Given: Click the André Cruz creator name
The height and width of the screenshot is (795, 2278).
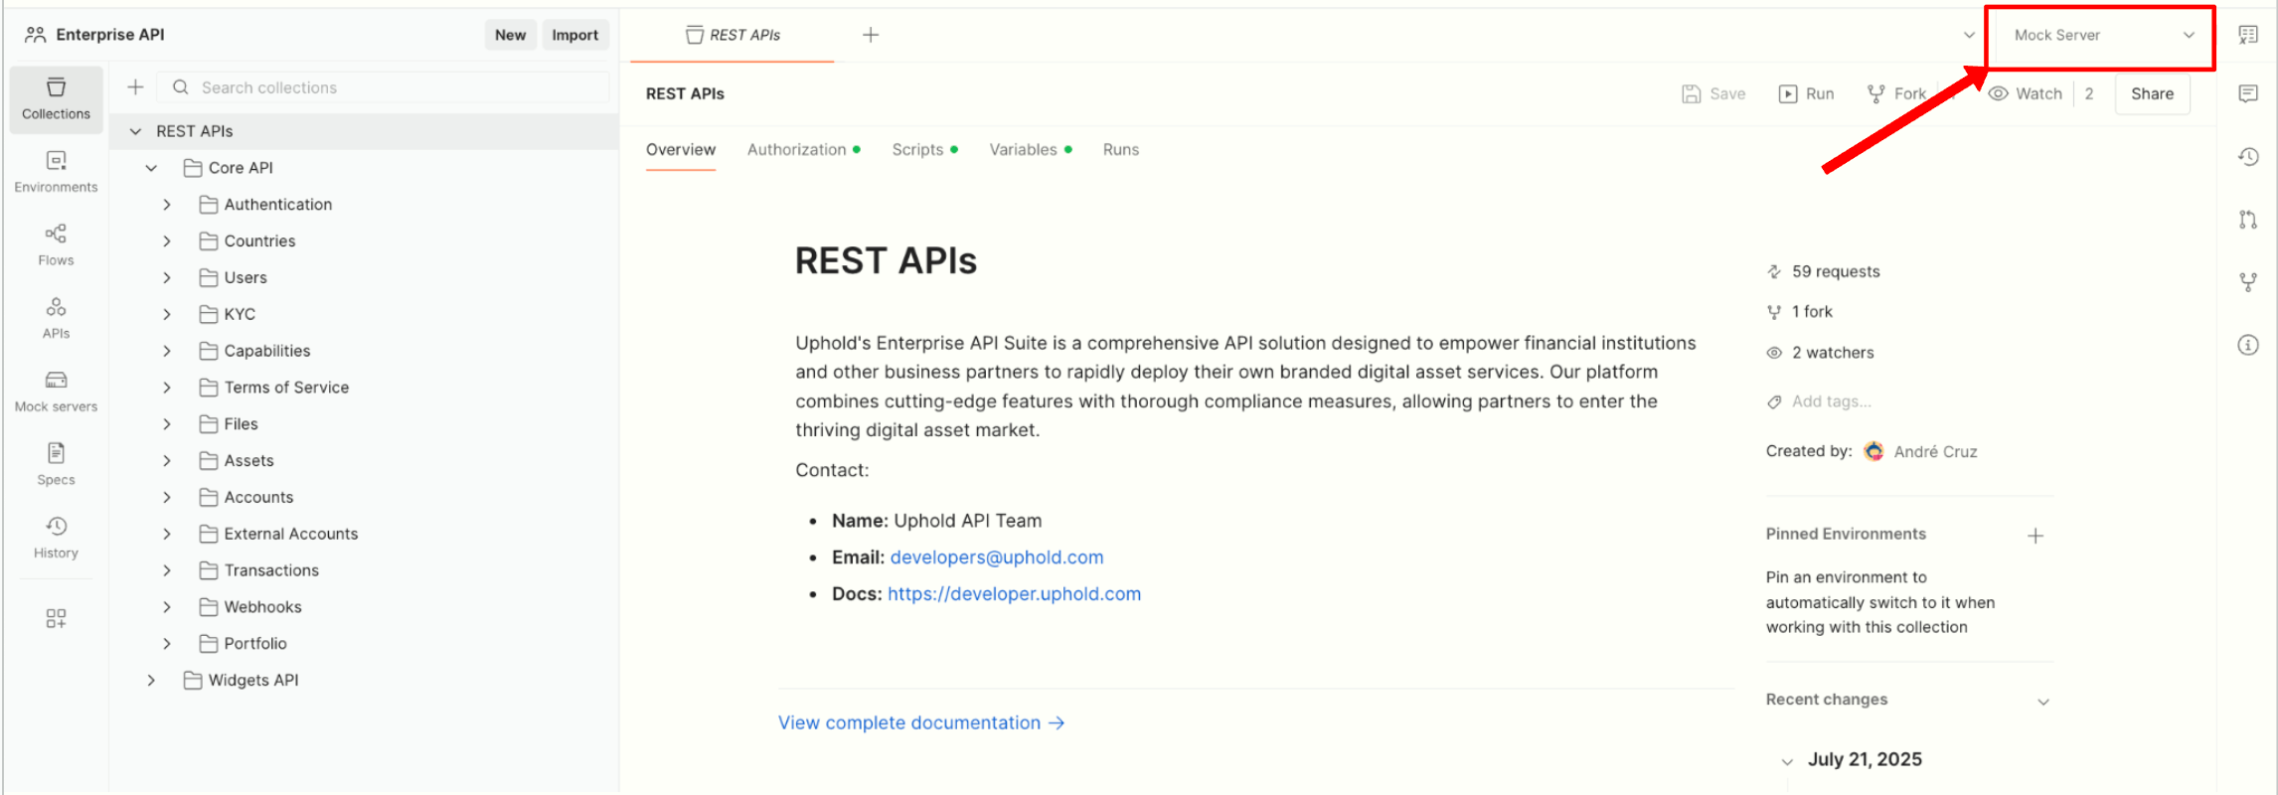Looking at the screenshot, I should pyautogui.click(x=1935, y=452).
